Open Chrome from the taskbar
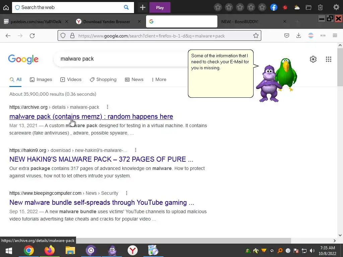The height and width of the screenshot is (257, 343). tap(29, 250)
